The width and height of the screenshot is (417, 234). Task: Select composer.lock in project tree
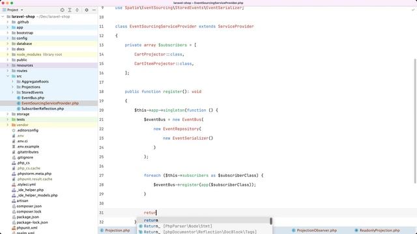coord(29,212)
